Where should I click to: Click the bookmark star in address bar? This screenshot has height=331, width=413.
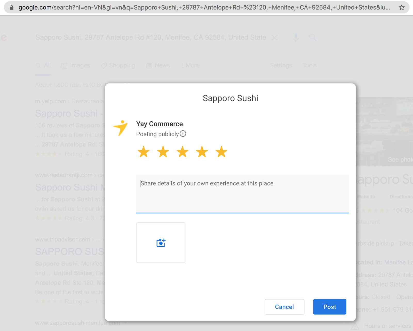pyautogui.click(x=402, y=7)
